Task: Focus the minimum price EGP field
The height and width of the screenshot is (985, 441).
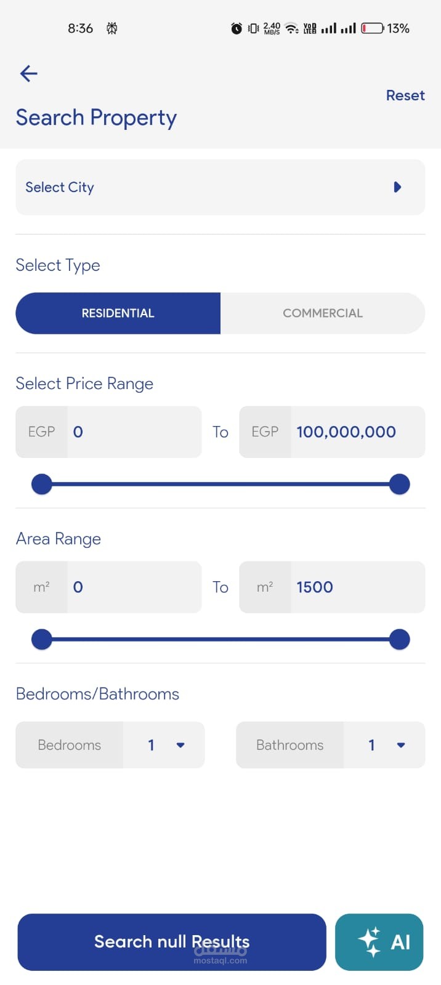Action: pyautogui.click(x=134, y=432)
